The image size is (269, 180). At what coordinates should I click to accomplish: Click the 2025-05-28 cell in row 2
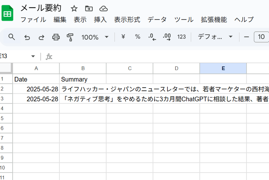click(x=36, y=89)
